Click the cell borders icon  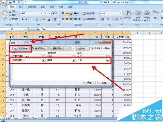[x=37, y=19]
